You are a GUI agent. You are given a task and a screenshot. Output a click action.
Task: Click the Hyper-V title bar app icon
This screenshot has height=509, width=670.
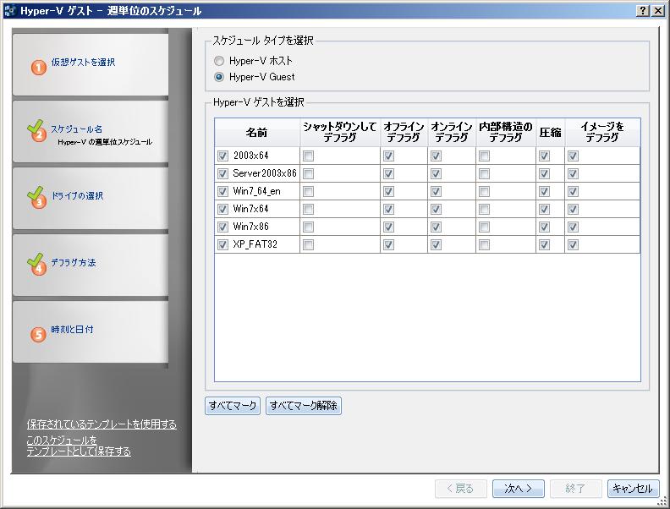(9, 11)
